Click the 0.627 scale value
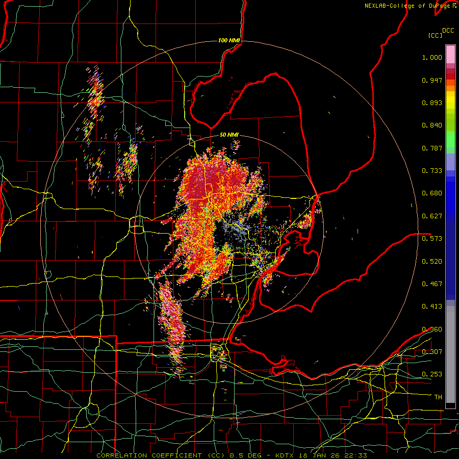The image size is (459, 459). pyautogui.click(x=432, y=216)
